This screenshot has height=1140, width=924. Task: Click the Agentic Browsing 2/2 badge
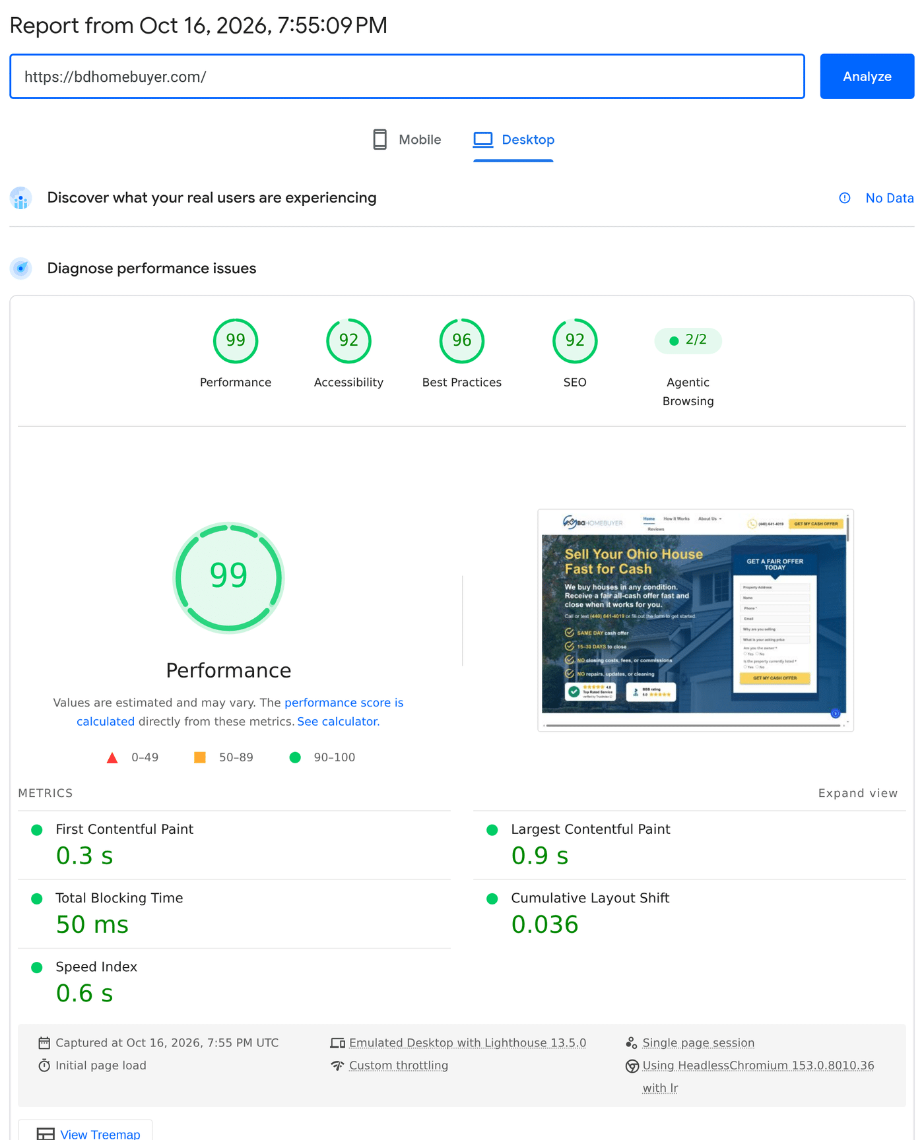tap(688, 340)
